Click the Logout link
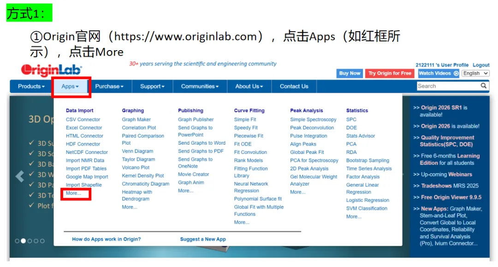The height and width of the screenshot is (267, 498). click(481, 65)
